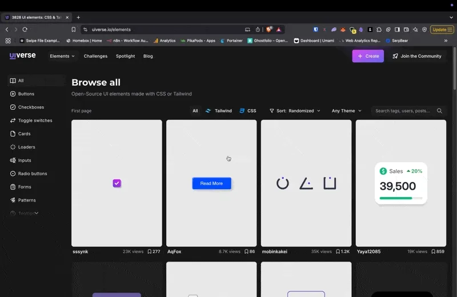
Task: Expand the Elements dropdown in navbar
Action: click(62, 56)
